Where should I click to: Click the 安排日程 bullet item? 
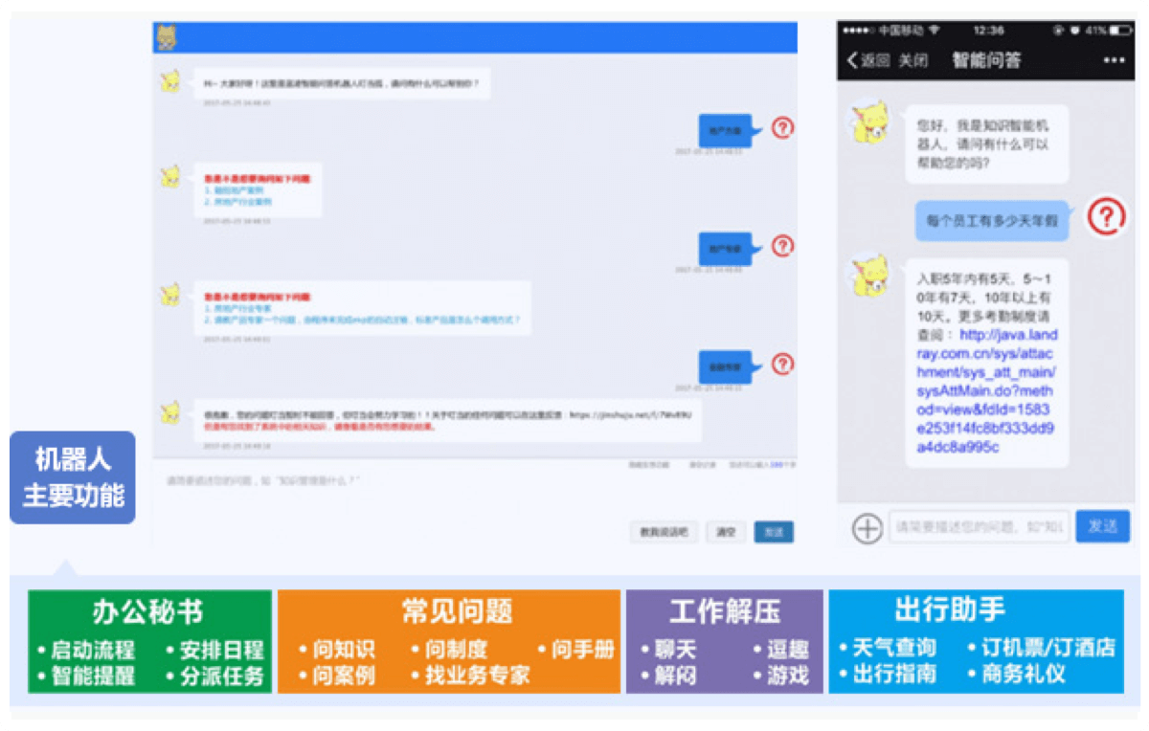pyautogui.click(x=214, y=650)
